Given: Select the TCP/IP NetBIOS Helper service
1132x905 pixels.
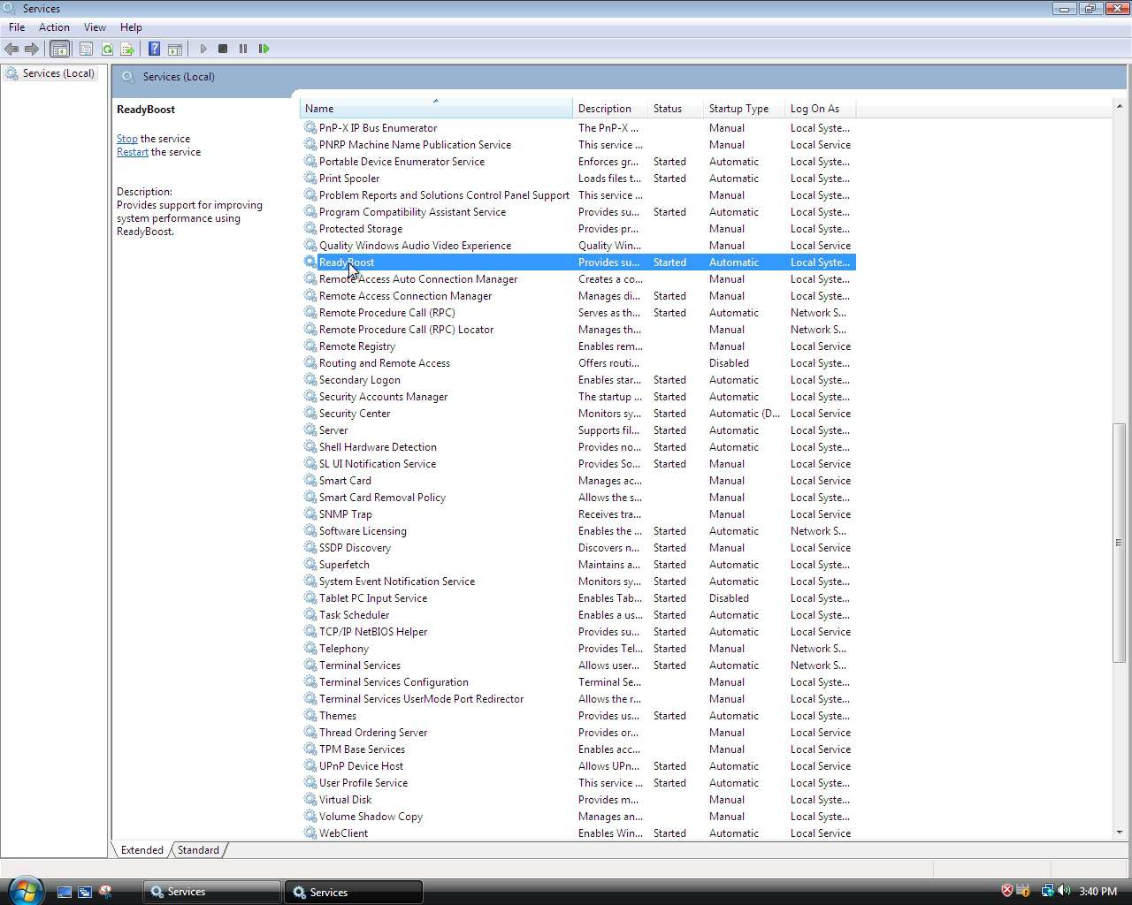Looking at the screenshot, I should click(577, 632).
